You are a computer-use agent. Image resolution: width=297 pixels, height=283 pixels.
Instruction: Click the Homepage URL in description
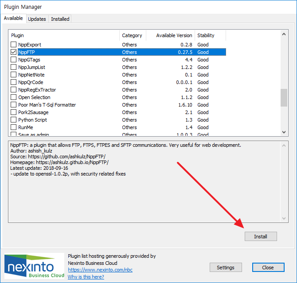point(72,162)
